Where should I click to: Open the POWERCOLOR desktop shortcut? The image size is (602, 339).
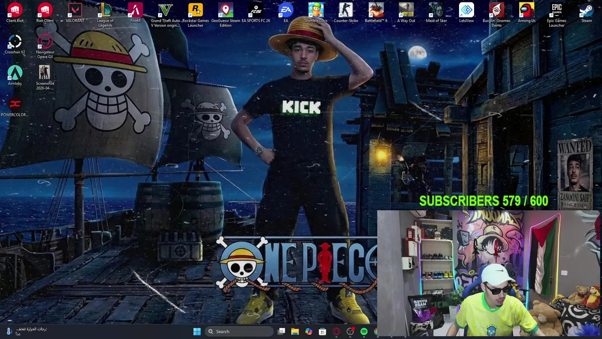(x=15, y=107)
